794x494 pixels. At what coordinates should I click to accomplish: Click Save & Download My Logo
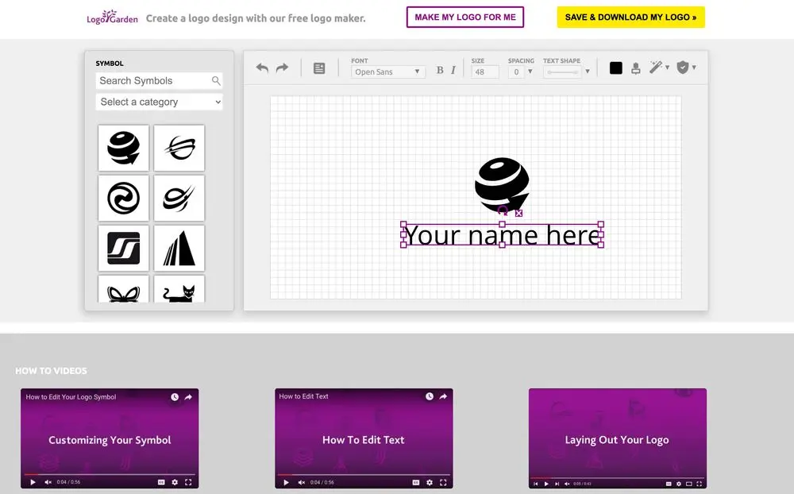pyautogui.click(x=630, y=17)
